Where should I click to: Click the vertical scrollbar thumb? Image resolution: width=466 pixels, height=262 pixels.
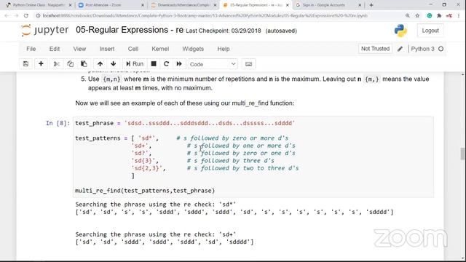click(462, 154)
